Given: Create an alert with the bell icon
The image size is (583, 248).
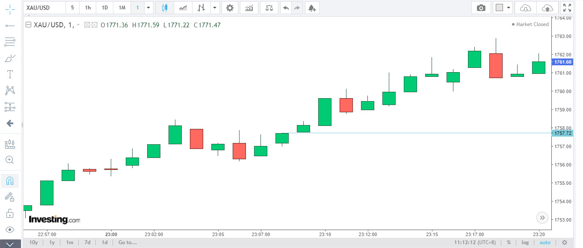Looking at the screenshot, I should point(312,8).
